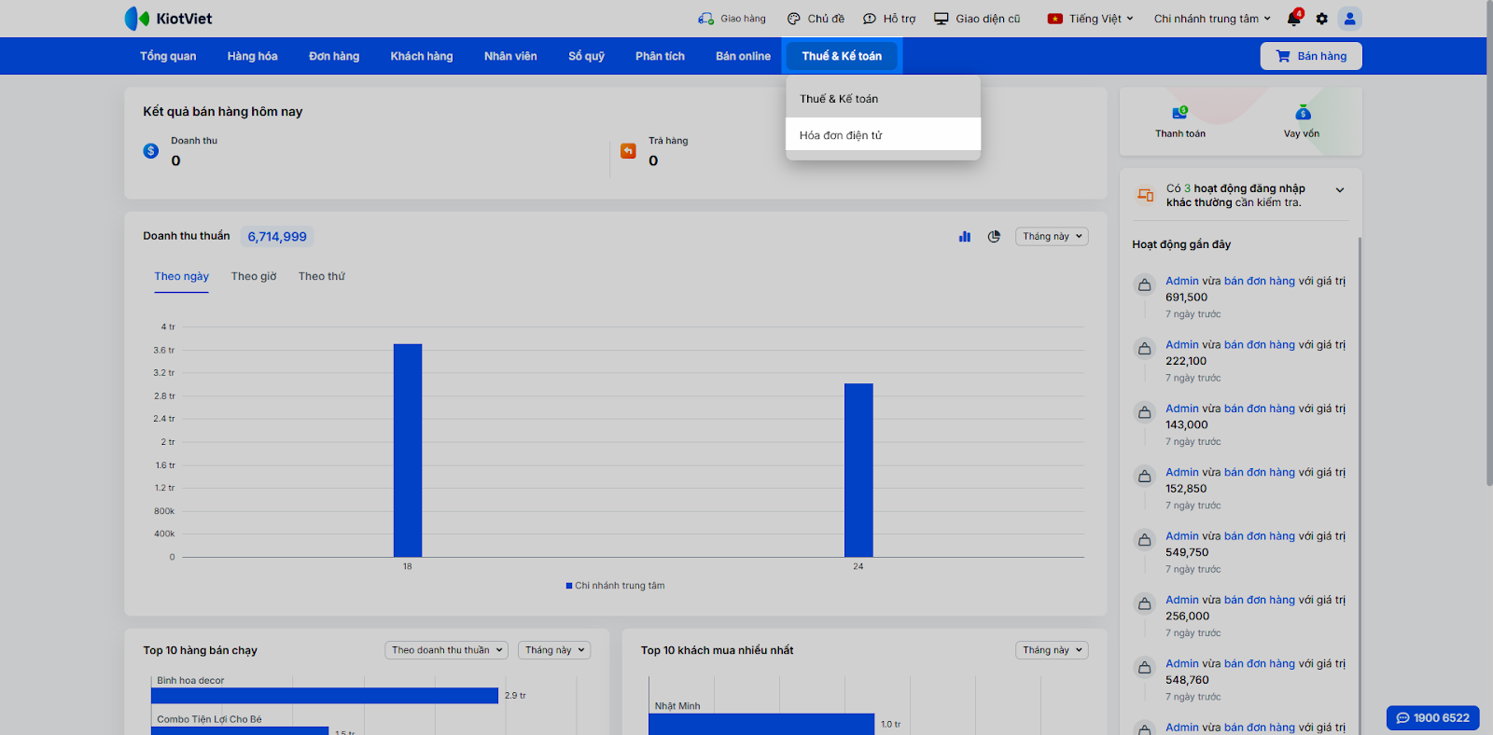Open the Thanh toán payment icon

1180,113
